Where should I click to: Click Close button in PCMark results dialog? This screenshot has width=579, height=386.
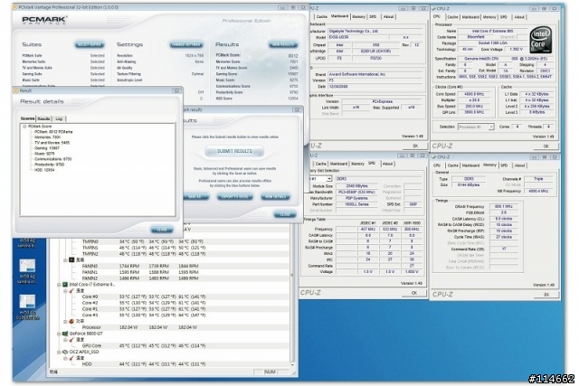click(x=285, y=214)
